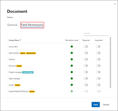Click Administrator's green permission level indicator

point(72,53)
